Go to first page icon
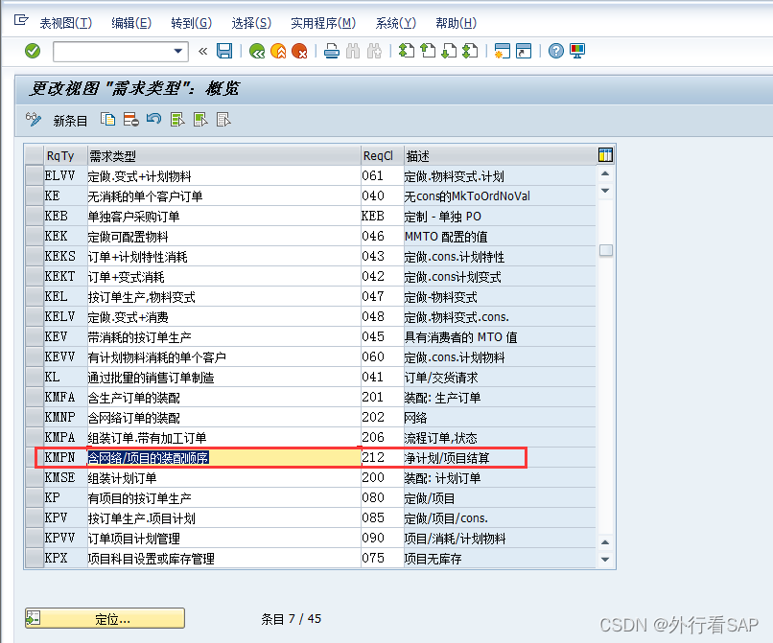 pyautogui.click(x=407, y=51)
